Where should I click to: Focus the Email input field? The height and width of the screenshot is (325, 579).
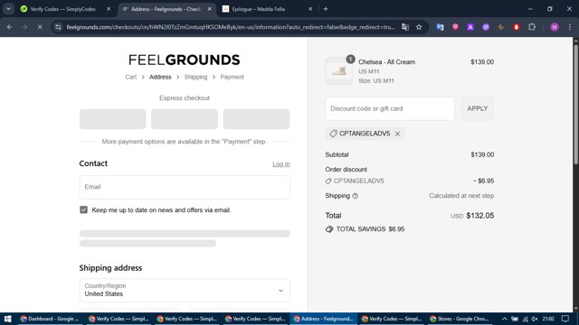coord(185,187)
